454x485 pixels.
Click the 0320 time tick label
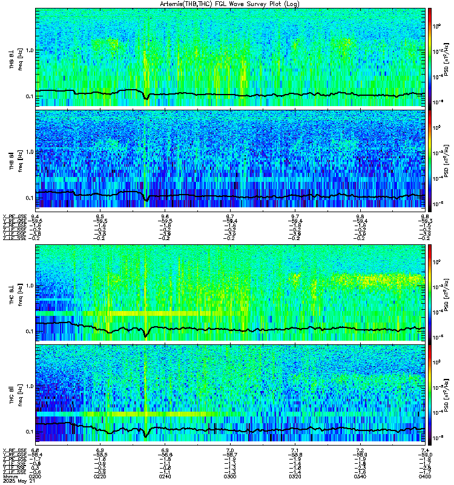[x=295, y=477]
